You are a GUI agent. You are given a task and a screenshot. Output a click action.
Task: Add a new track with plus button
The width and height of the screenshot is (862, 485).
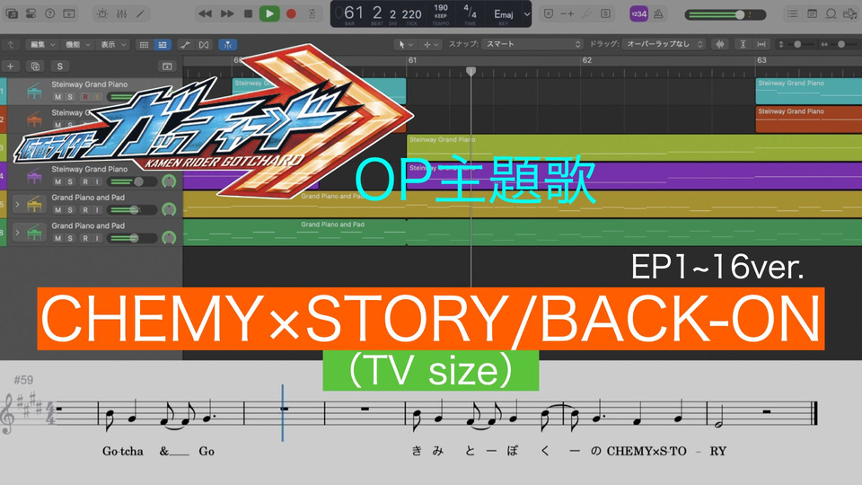pos(11,66)
